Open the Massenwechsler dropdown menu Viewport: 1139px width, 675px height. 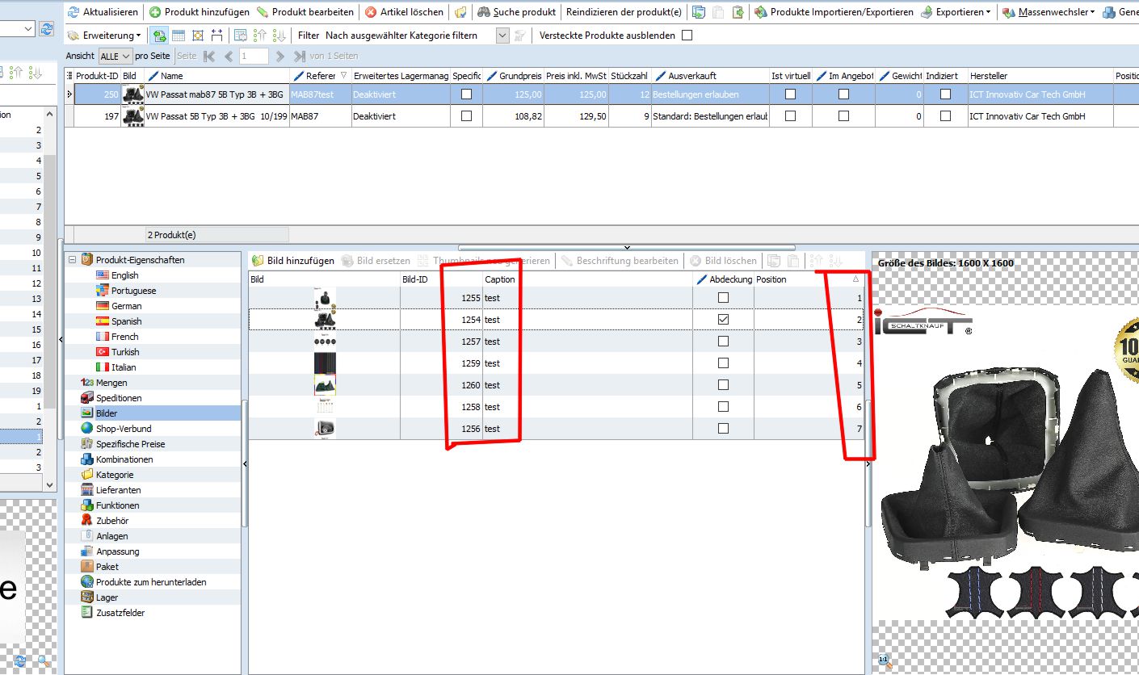(1049, 12)
